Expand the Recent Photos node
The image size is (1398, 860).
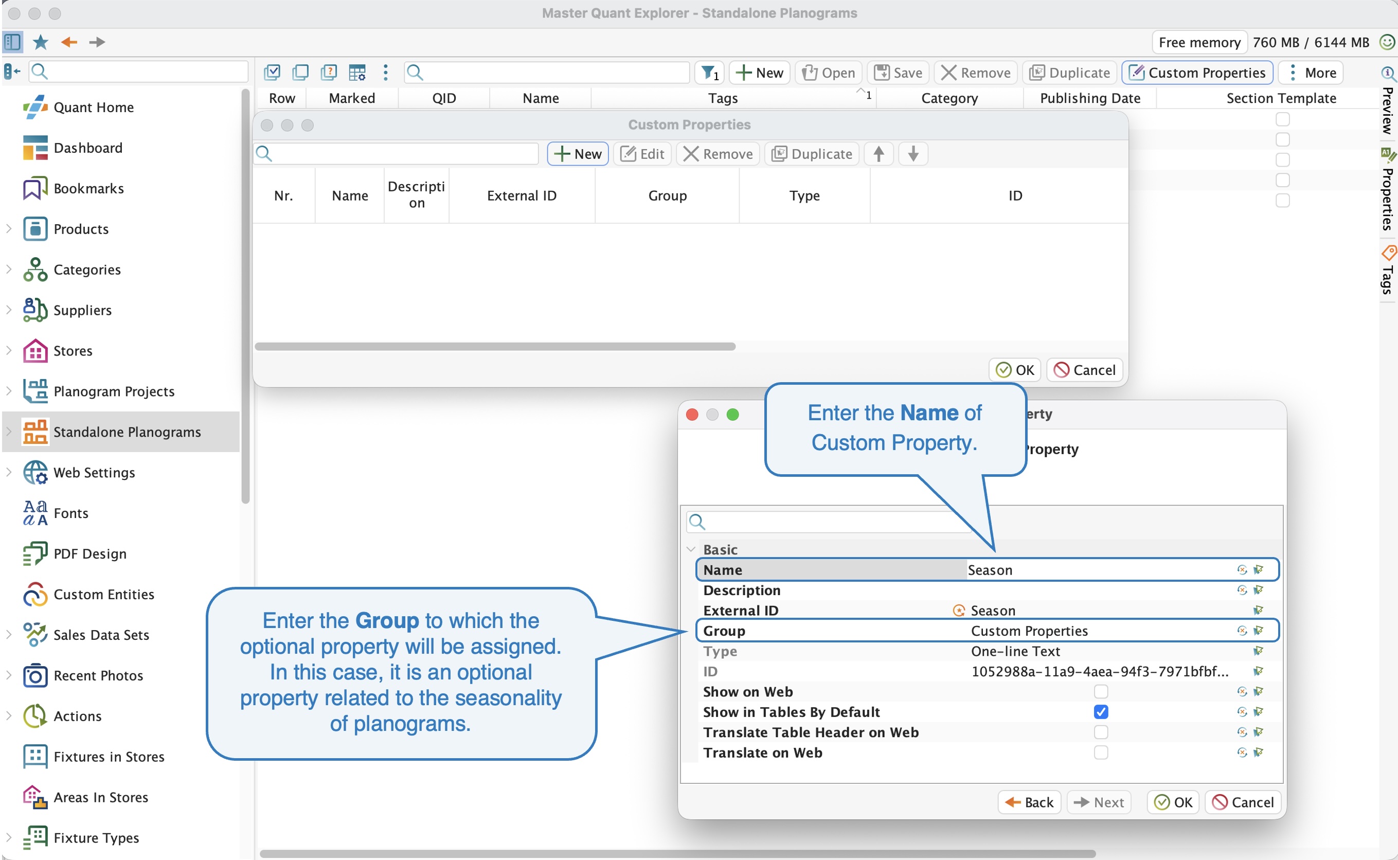9,675
